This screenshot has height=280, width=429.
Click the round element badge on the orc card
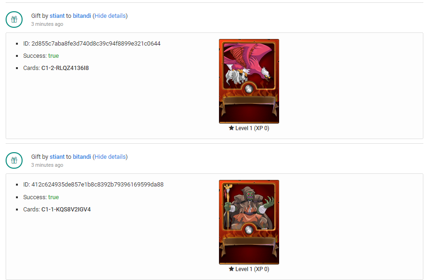249,230
